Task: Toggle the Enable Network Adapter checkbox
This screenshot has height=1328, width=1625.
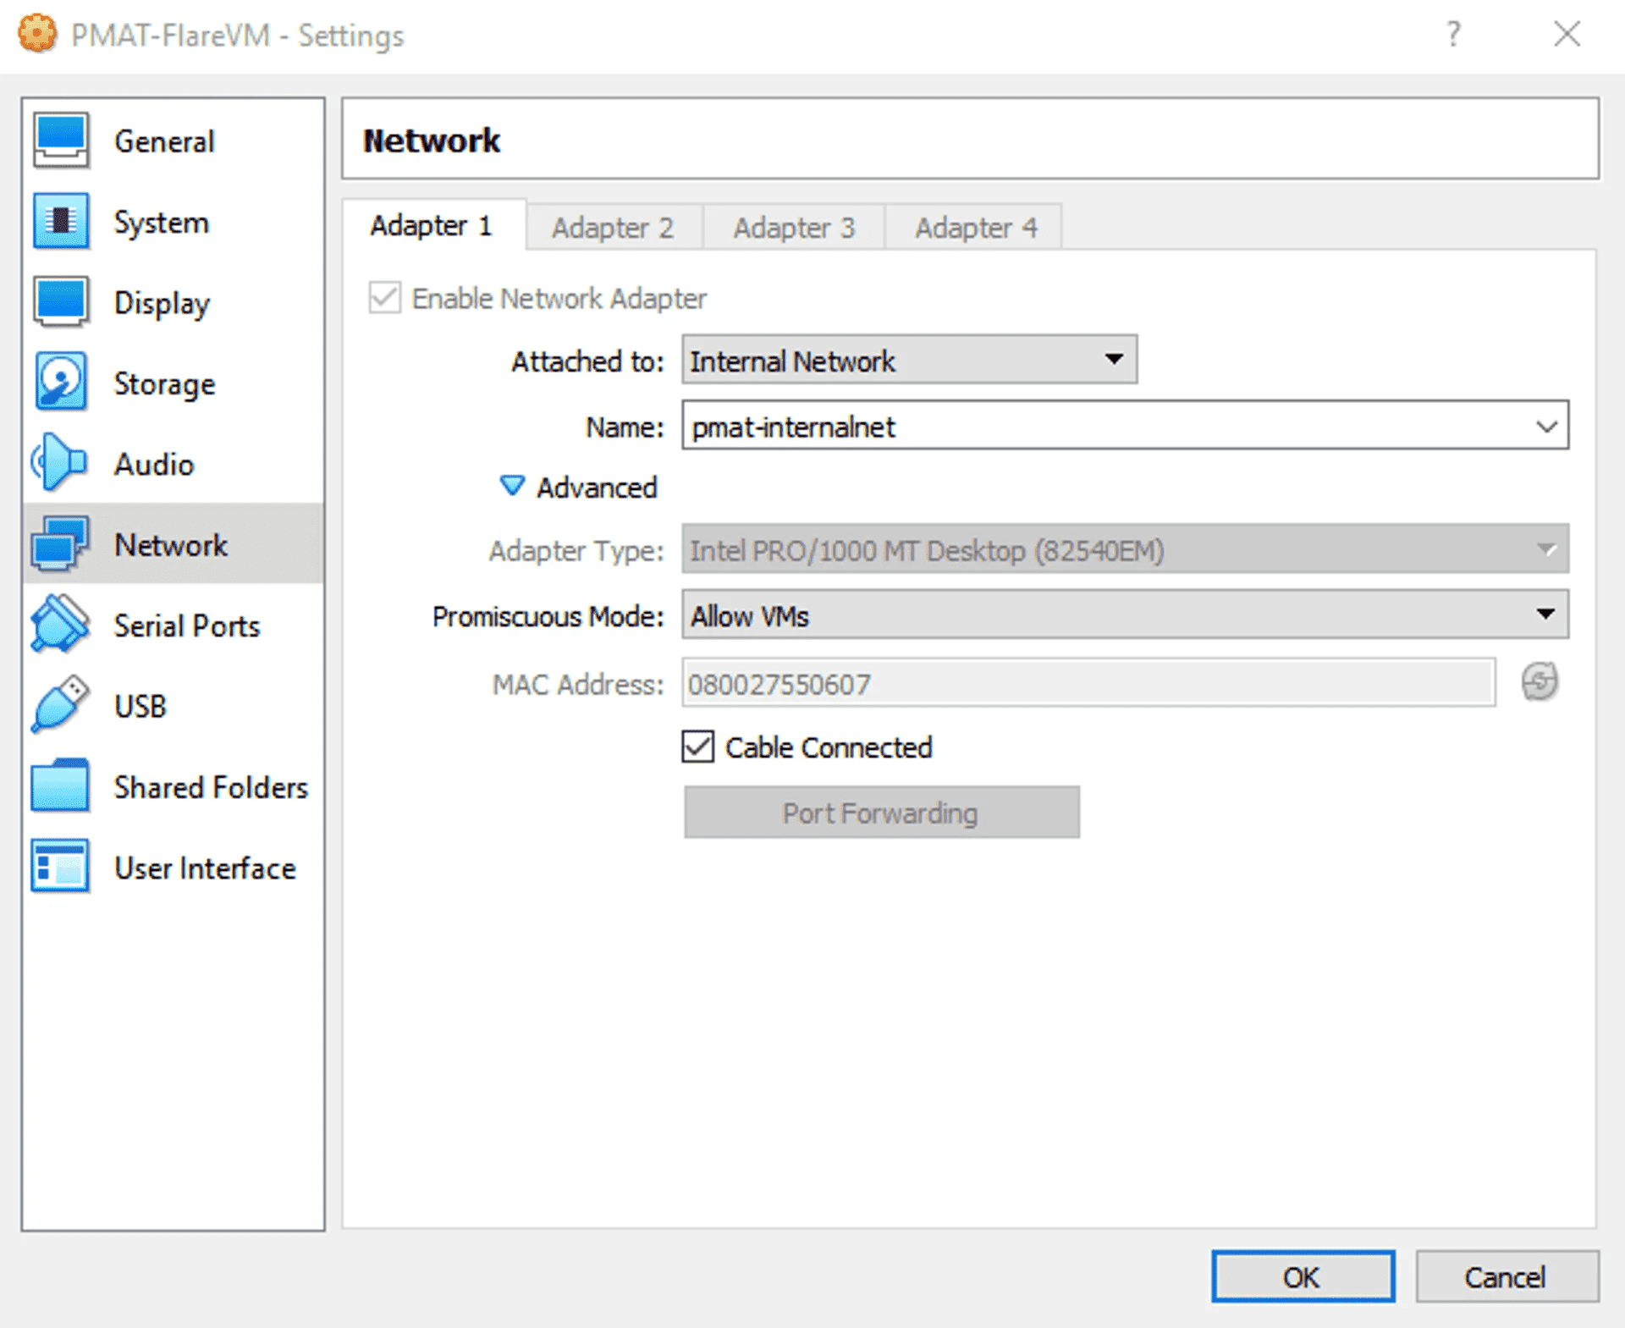Action: tap(385, 298)
